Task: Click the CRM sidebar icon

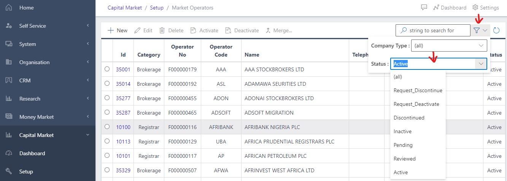Action: (x=9, y=80)
